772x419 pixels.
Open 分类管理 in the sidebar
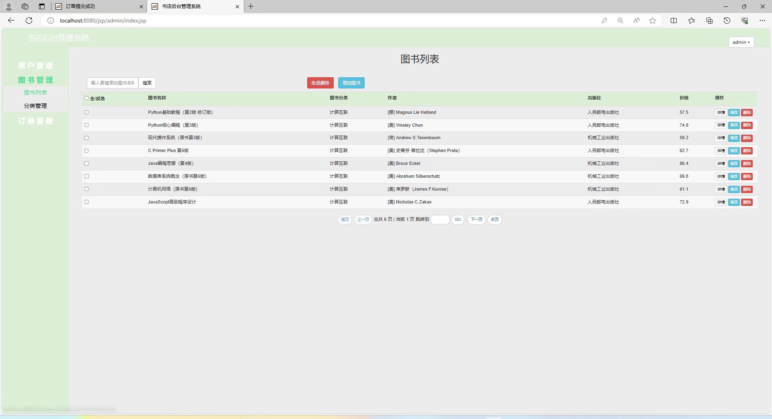pyautogui.click(x=35, y=106)
